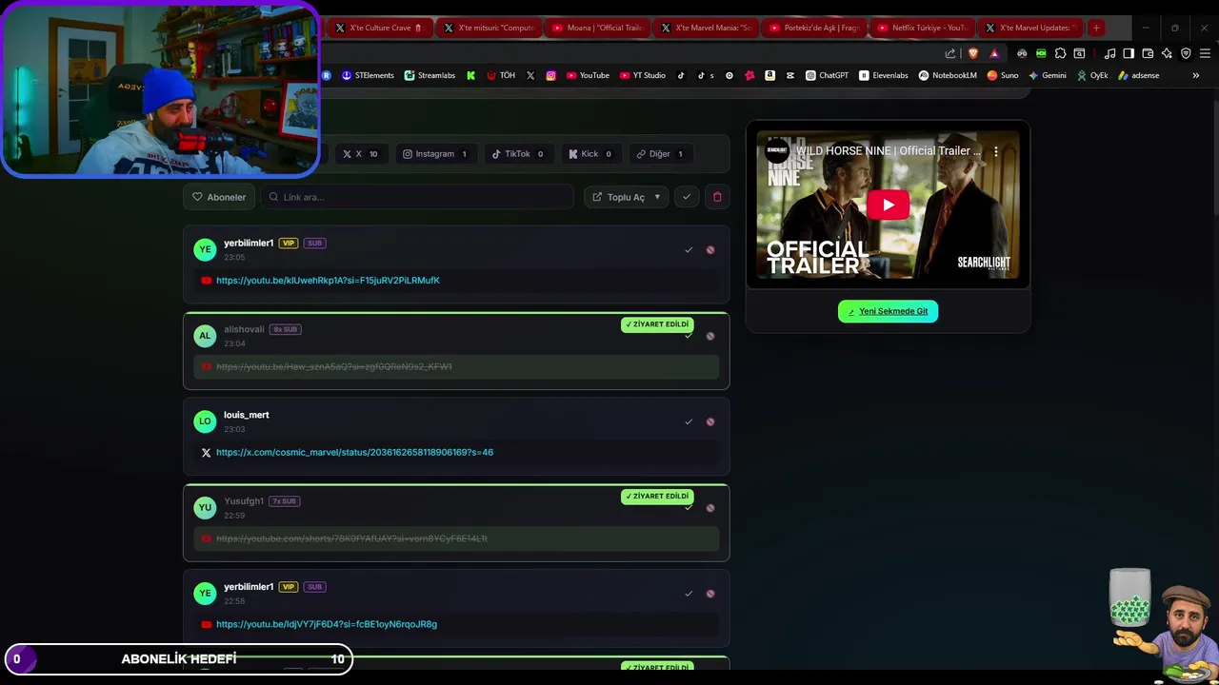Click the Searchlight channel avatar on video

(x=777, y=151)
